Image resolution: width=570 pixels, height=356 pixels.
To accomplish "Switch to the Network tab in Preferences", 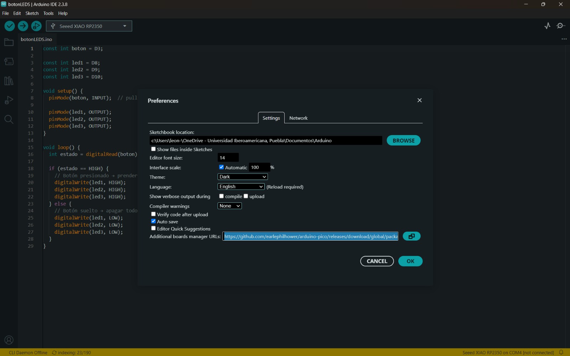I will click(x=299, y=118).
